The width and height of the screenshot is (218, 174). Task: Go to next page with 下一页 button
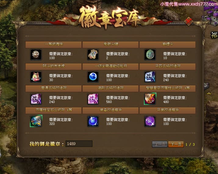tap(176, 144)
